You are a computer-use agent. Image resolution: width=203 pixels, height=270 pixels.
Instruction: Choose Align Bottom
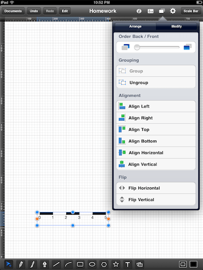(x=156, y=141)
